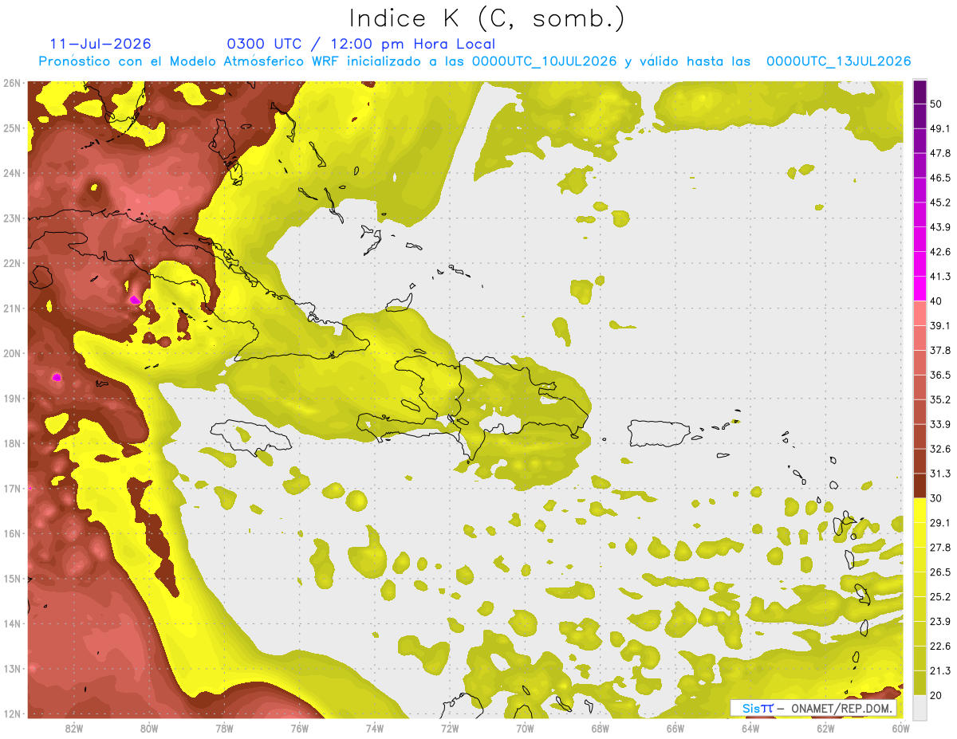This screenshot has height=739, width=957.
Task: Click the '27.8' color scale label
Action: point(940,547)
